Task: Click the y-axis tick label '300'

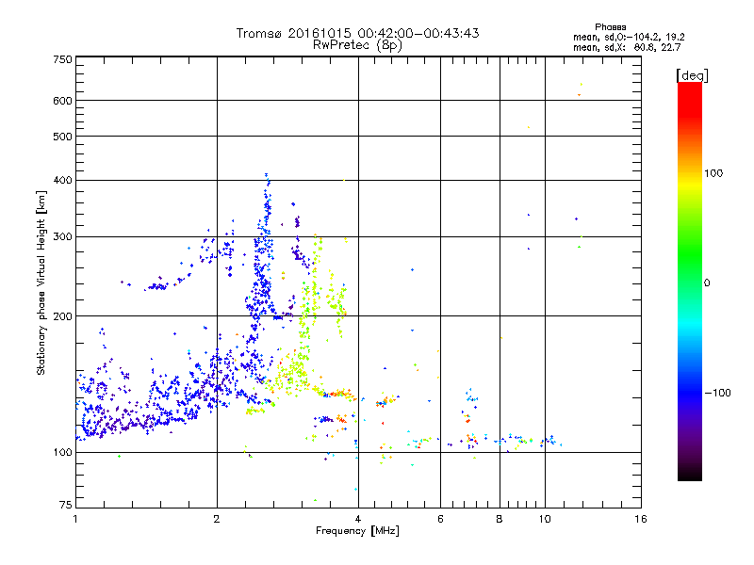Action: tap(62, 236)
